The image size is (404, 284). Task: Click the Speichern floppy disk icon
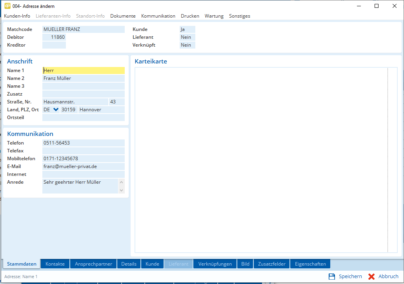(x=332, y=277)
